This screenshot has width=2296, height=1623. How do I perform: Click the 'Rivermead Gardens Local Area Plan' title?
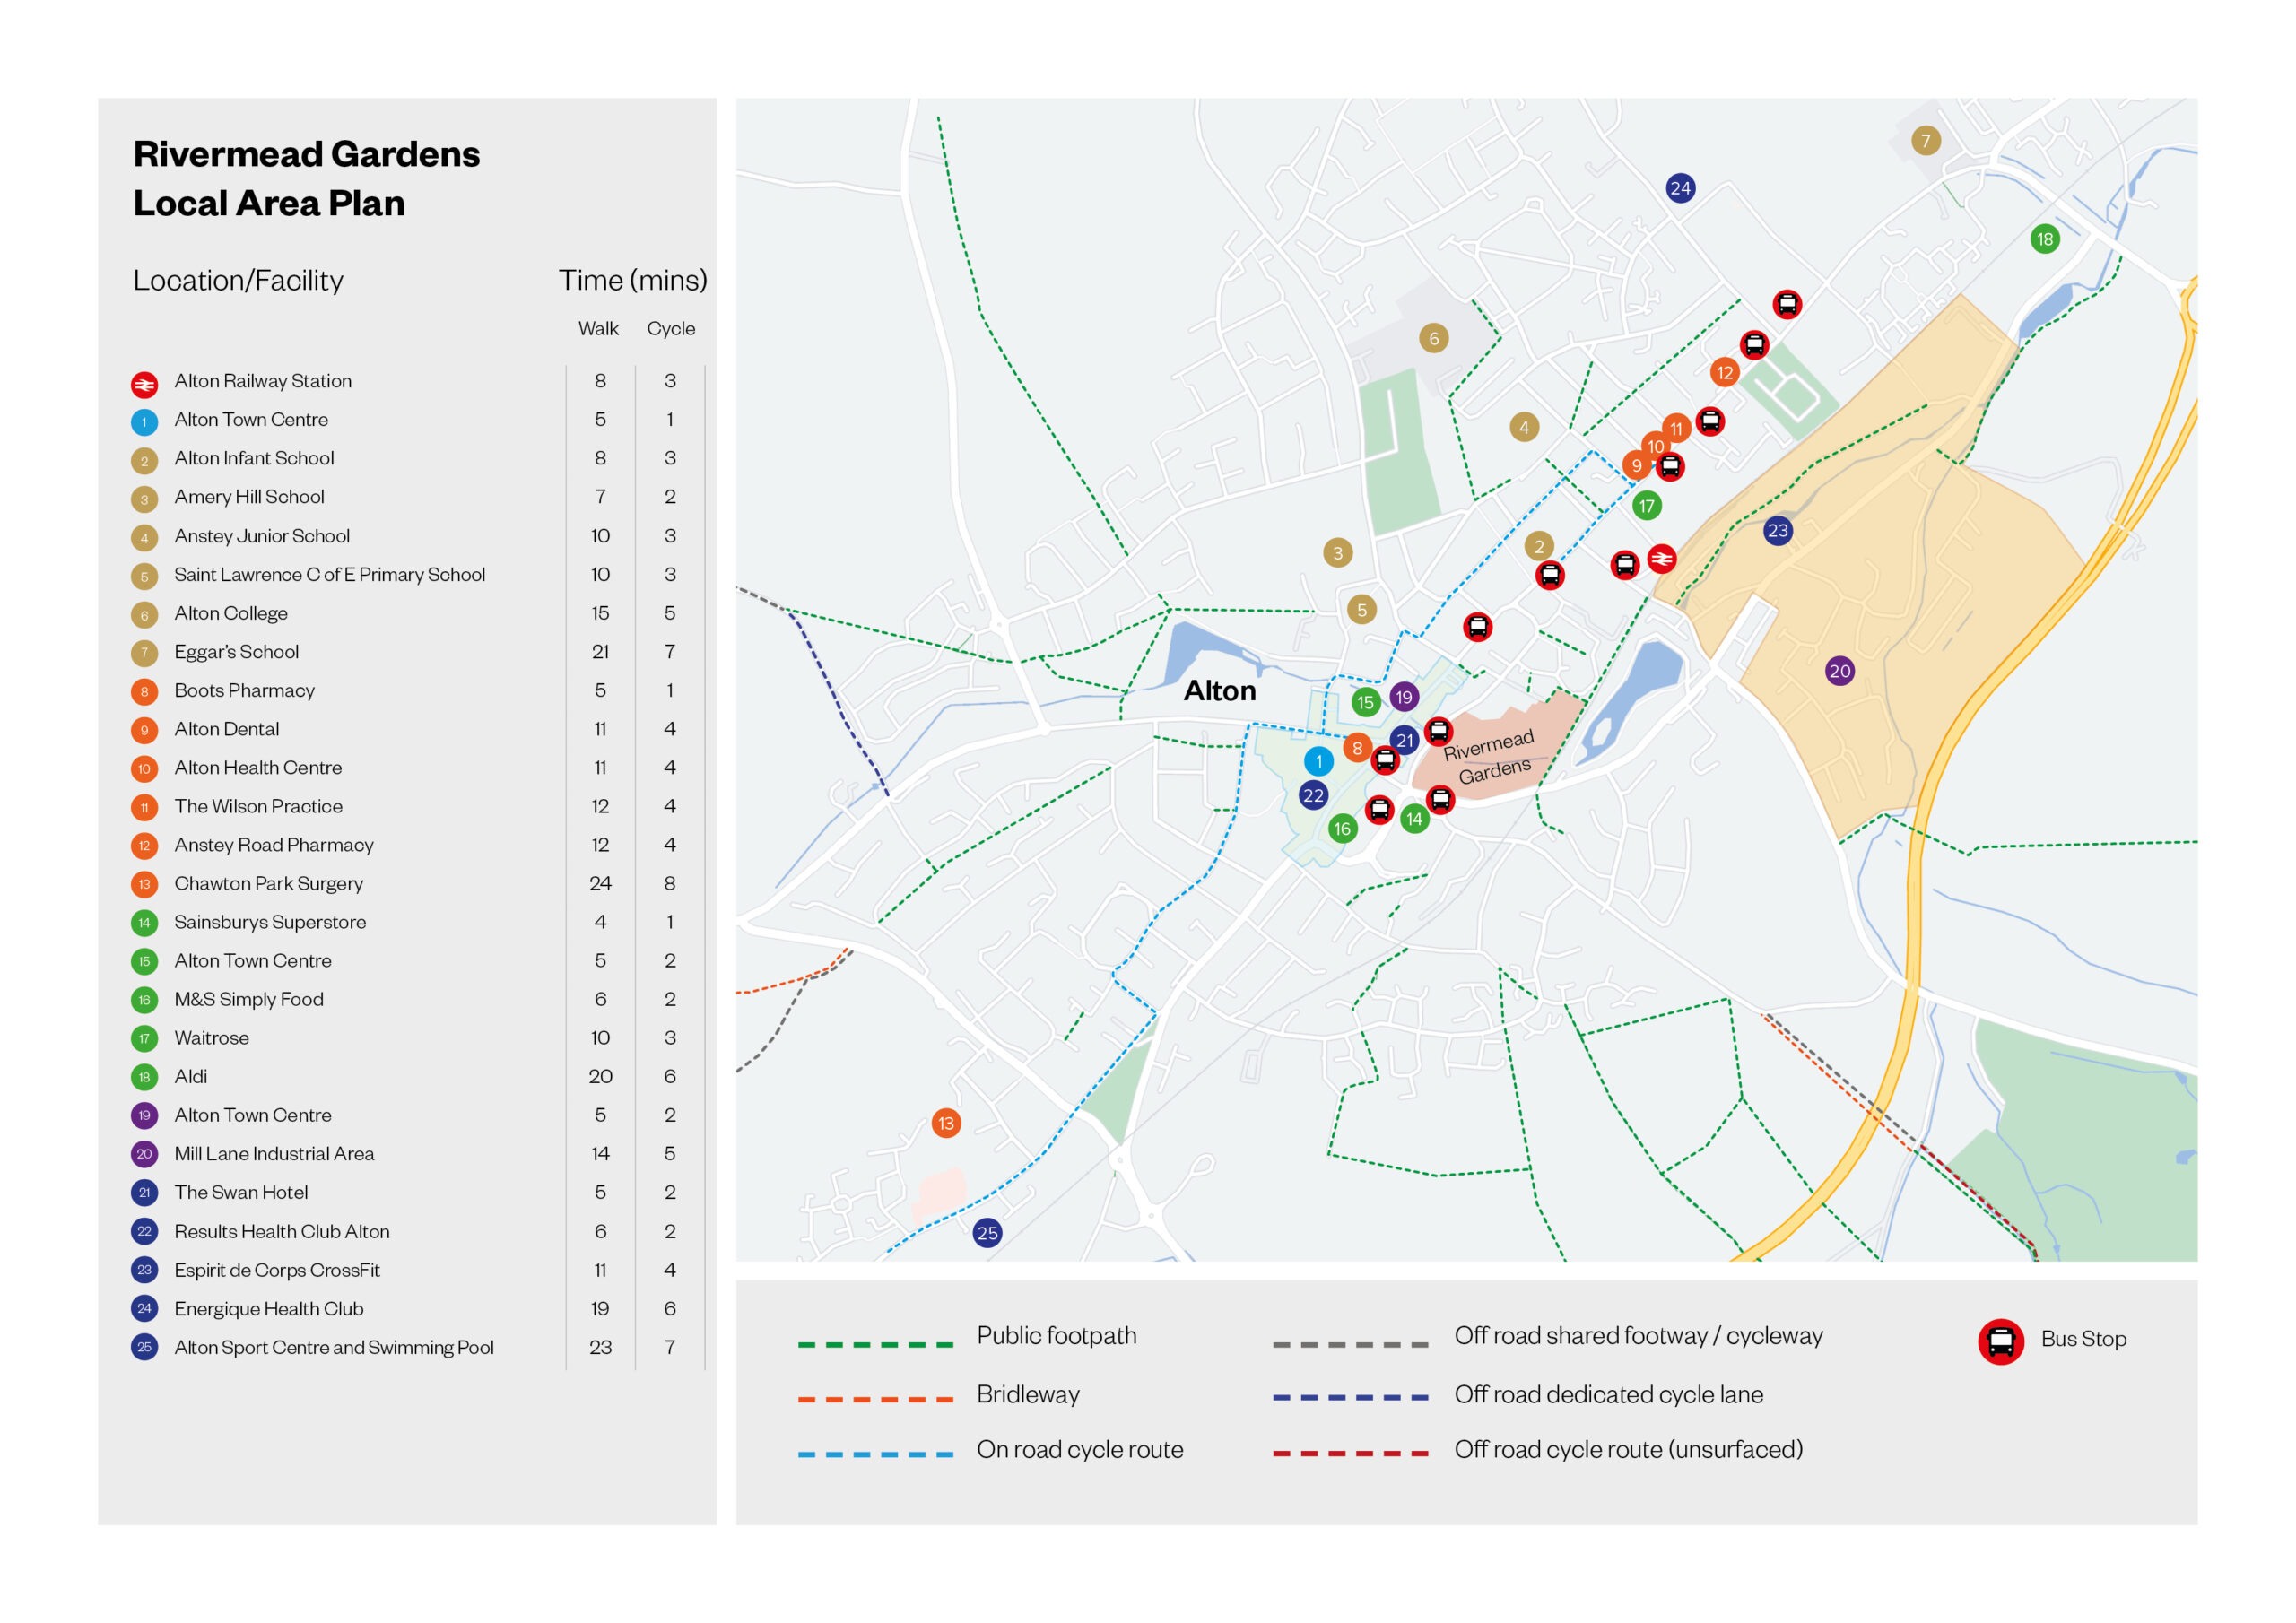(x=306, y=178)
